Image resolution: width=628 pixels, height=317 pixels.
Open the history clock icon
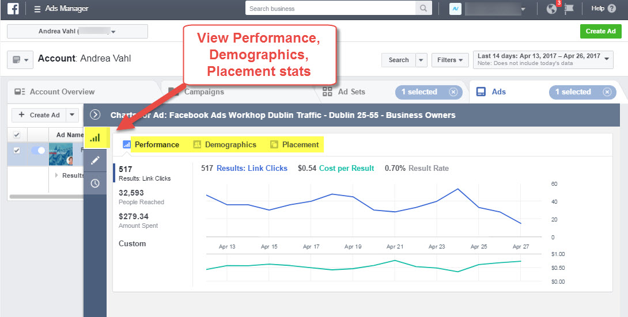[95, 183]
